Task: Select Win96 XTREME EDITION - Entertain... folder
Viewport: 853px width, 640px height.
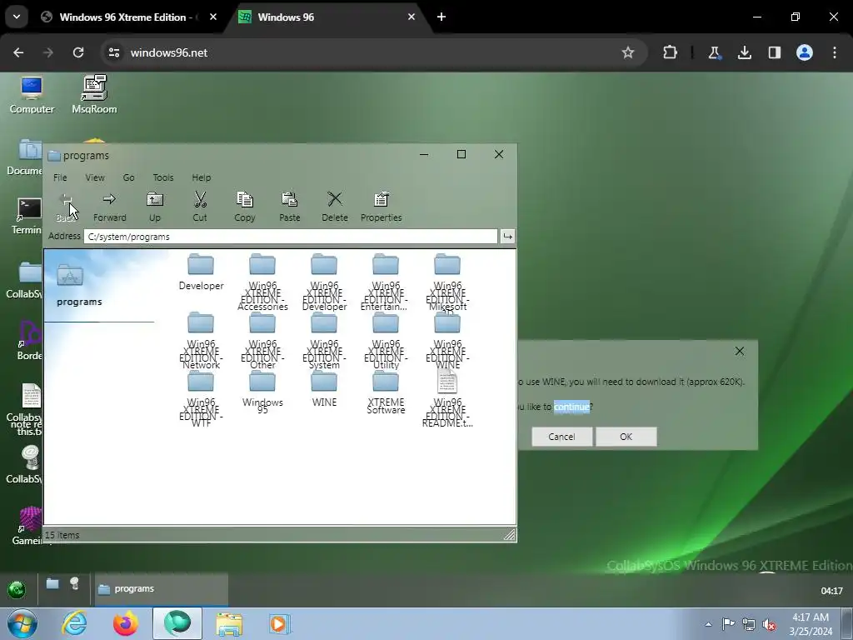Action: point(386,282)
